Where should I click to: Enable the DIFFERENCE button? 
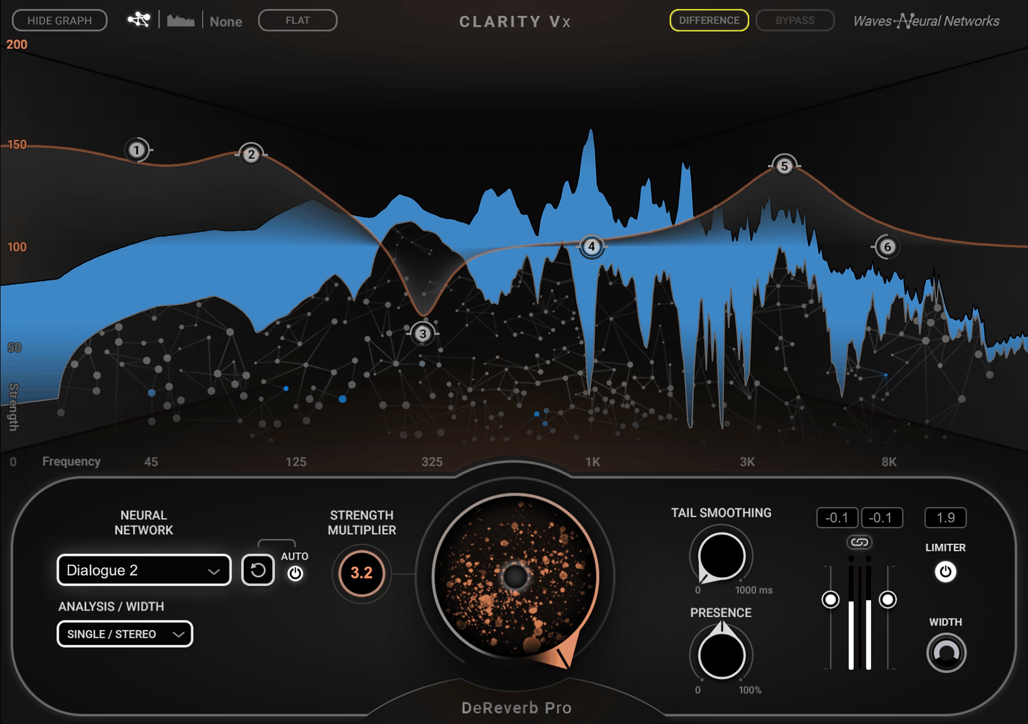(709, 21)
